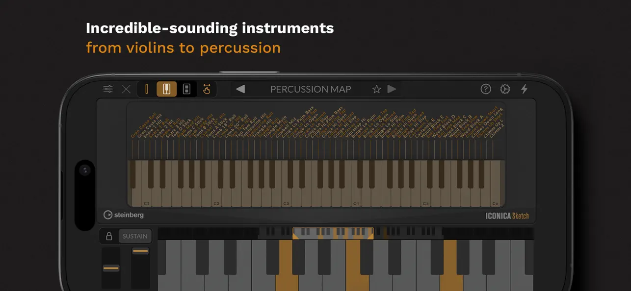Viewport: 631px width, 291px height.
Task: Select the piano keyboard view button
Action: (167, 89)
